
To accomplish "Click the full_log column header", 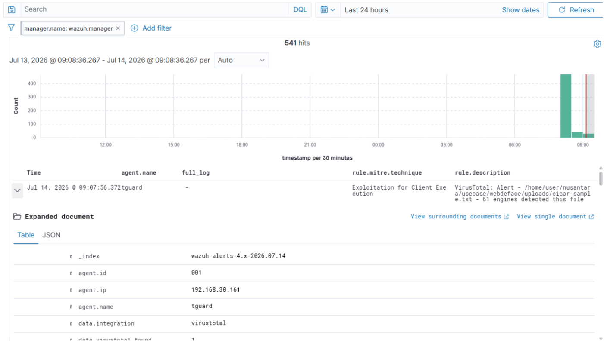I will coord(196,173).
